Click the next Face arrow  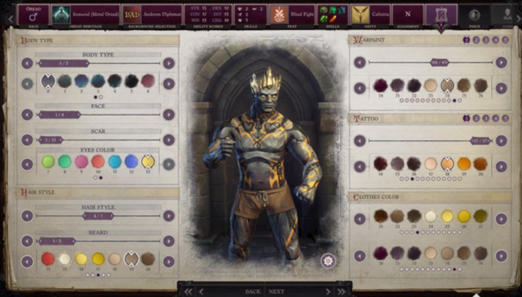coord(169,115)
